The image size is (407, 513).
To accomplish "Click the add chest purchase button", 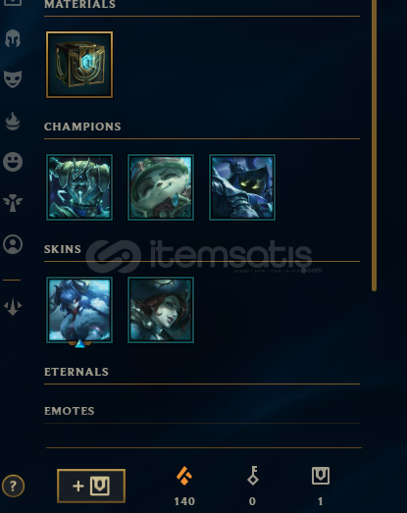I will [91, 486].
